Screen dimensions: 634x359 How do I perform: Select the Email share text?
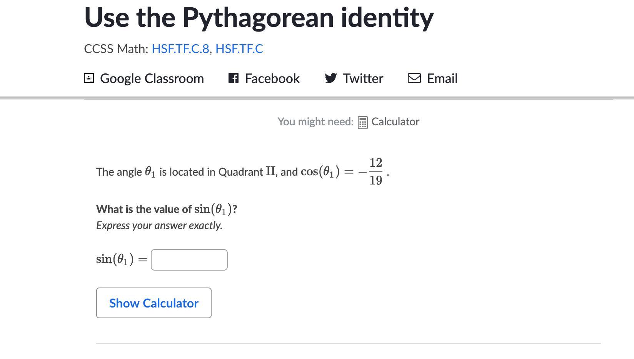pyautogui.click(x=442, y=78)
